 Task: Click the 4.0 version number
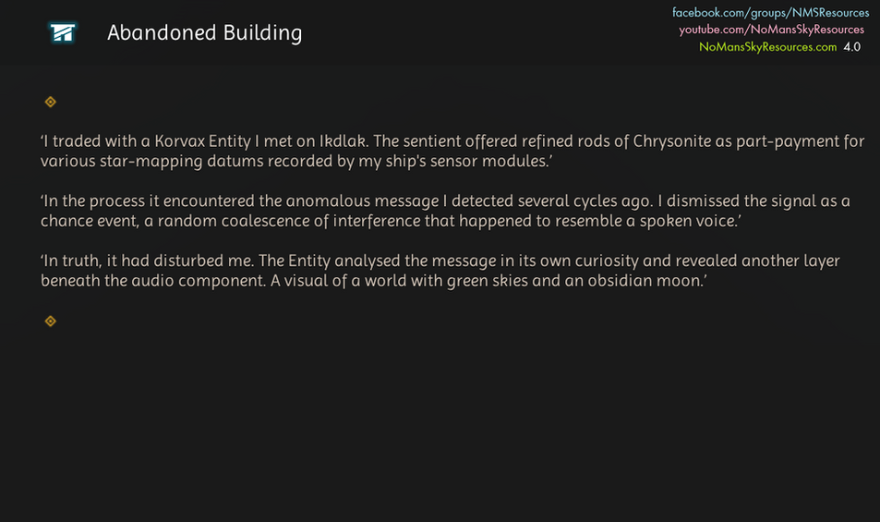tap(851, 46)
